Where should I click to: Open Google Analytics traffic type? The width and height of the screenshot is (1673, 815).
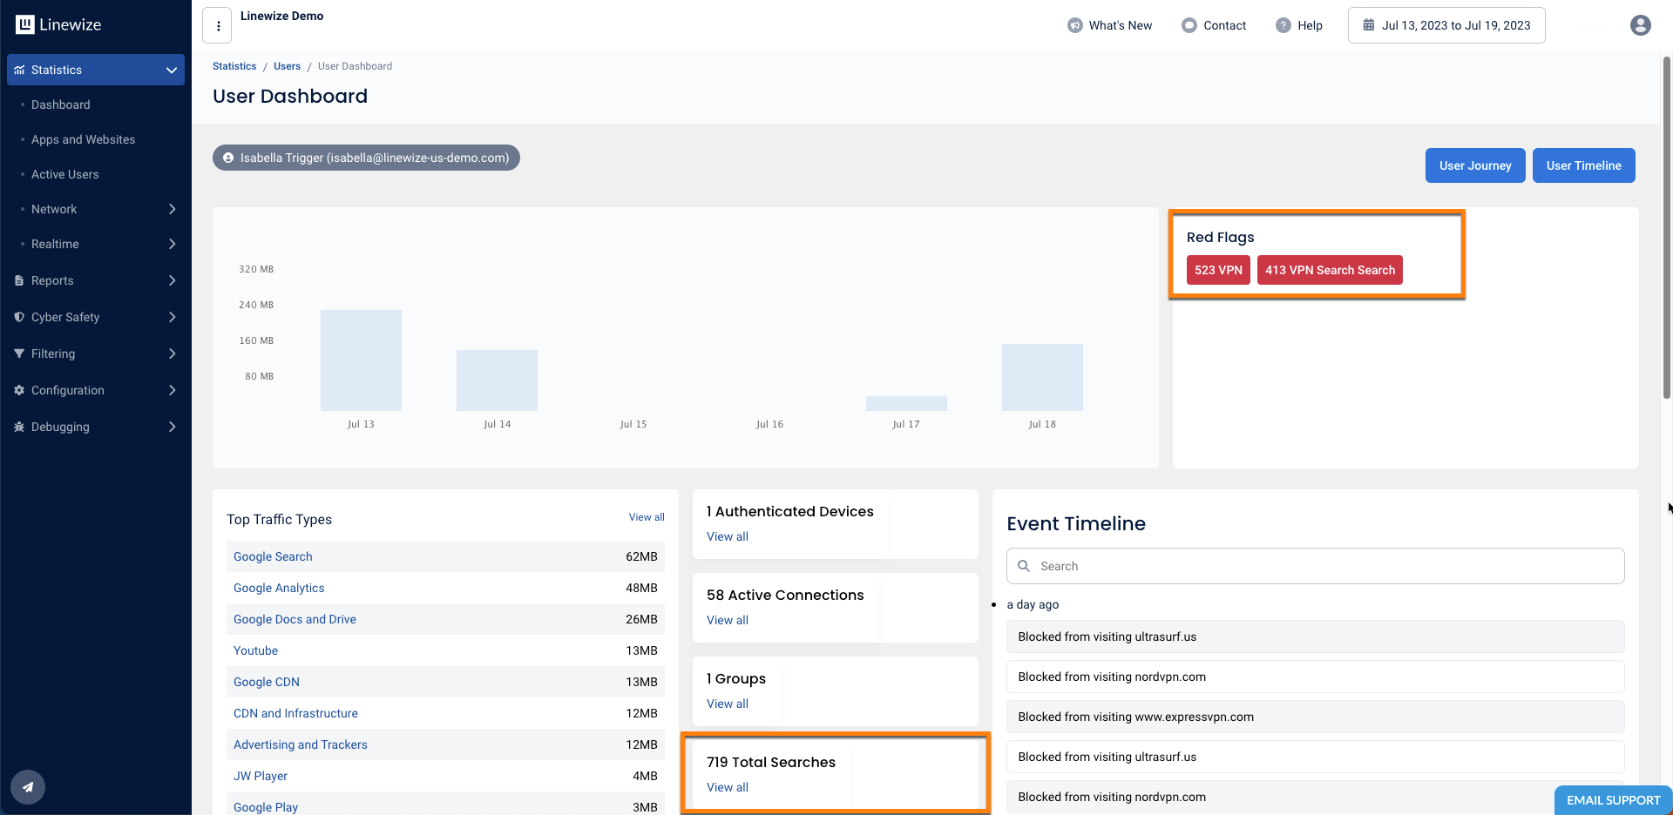click(279, 588)
